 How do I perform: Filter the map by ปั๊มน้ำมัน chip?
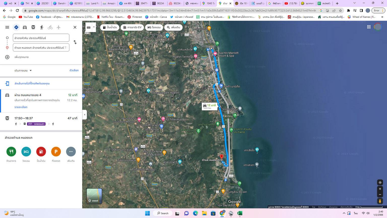[110, 27]
